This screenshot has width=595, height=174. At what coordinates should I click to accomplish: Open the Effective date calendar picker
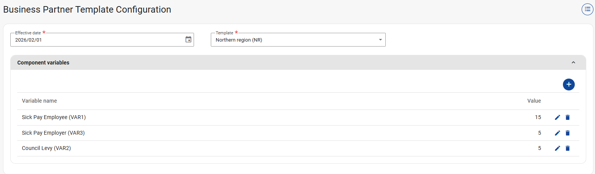188,39
